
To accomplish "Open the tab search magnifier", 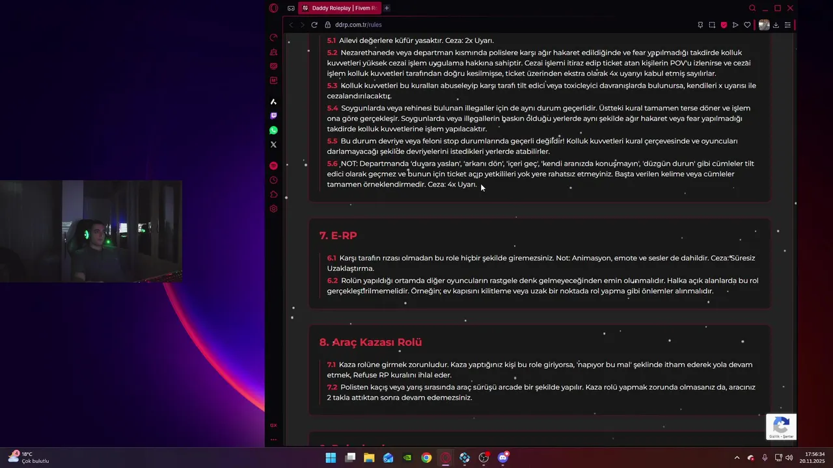I will pyautogui.click(x=752, y=8).
